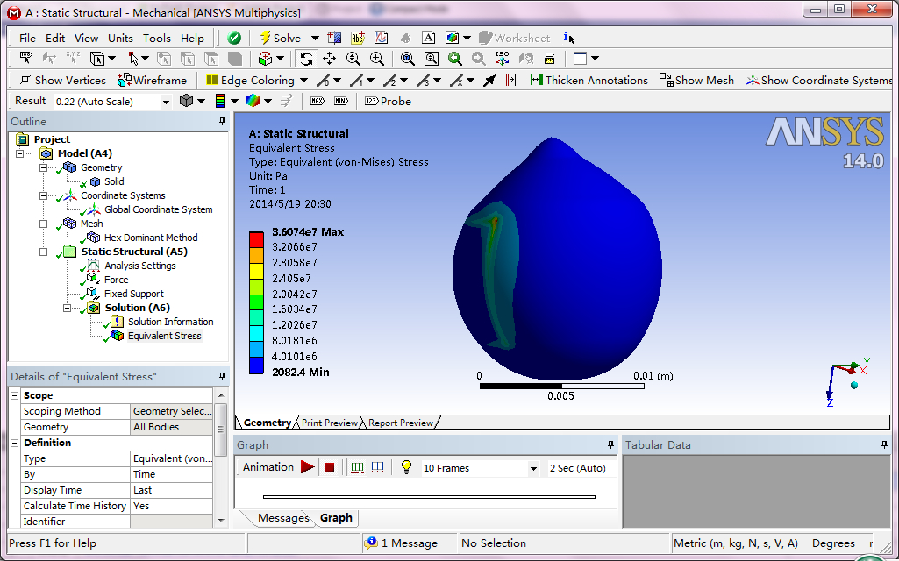The height and width of the screenshot is (561, 899).
Task: Toggle Show Mesh
Action: tap(696, 81)
